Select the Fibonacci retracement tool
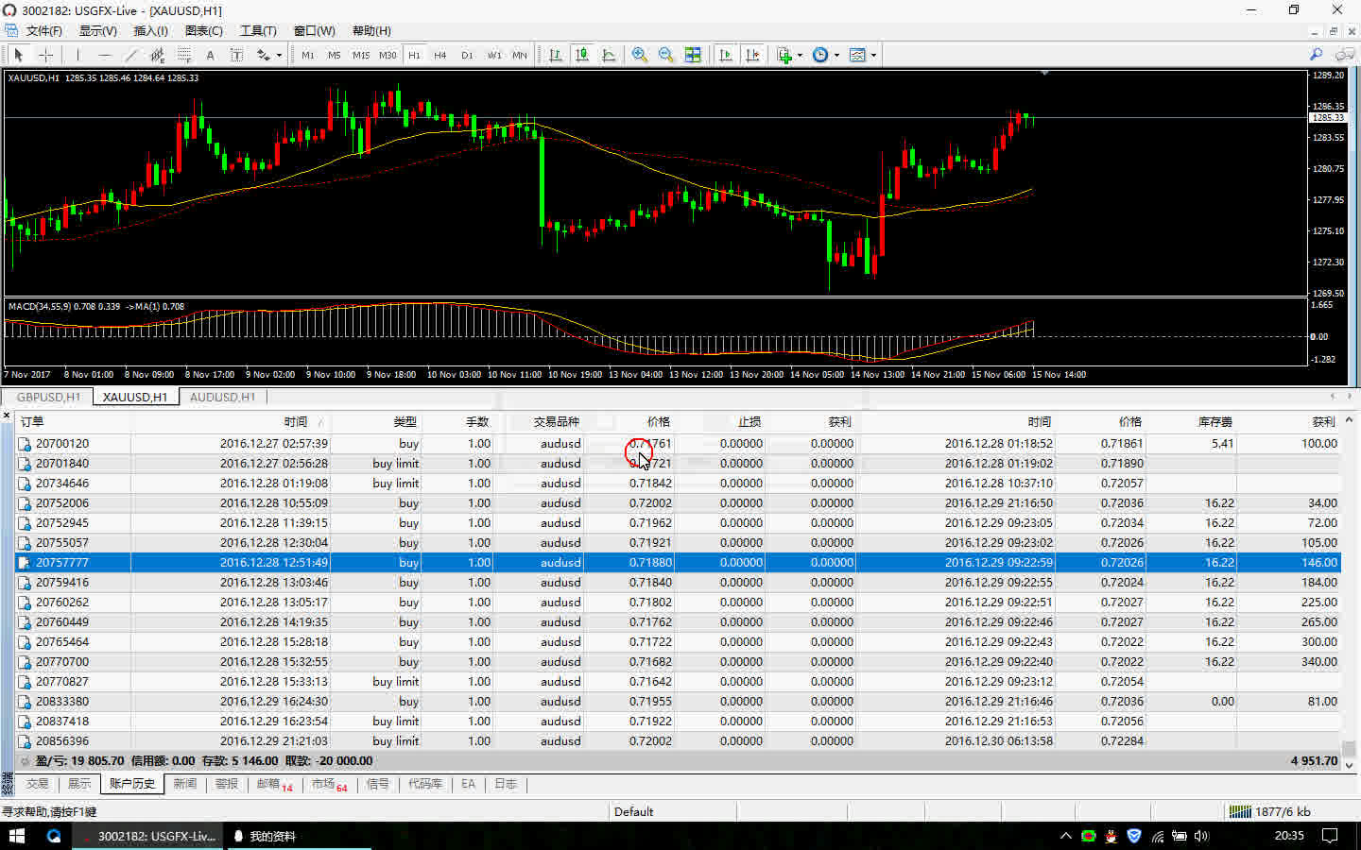 tap(184, 55)
